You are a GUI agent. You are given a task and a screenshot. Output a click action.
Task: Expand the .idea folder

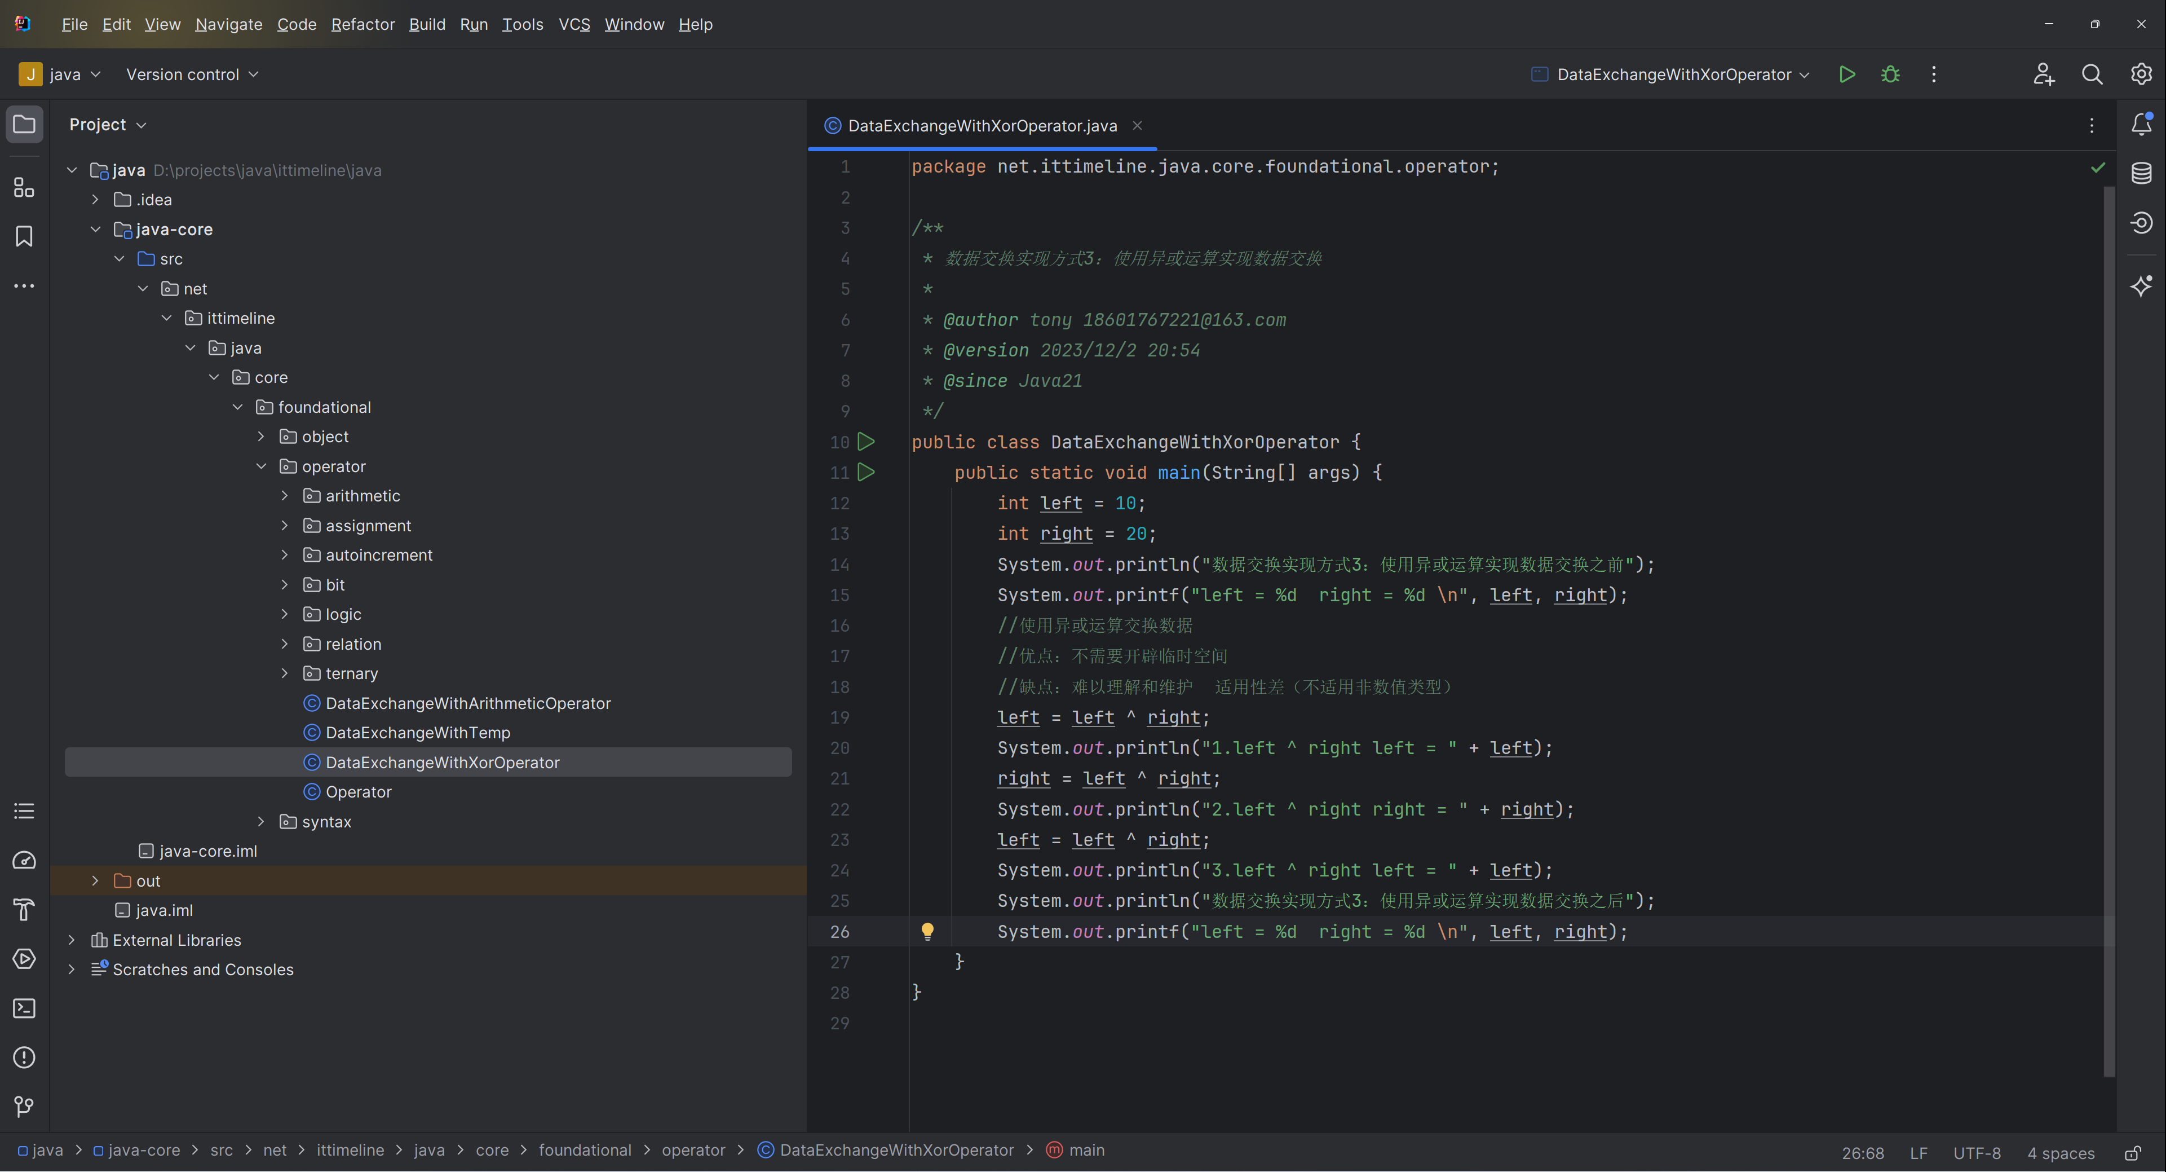click(x=95, y=200)
